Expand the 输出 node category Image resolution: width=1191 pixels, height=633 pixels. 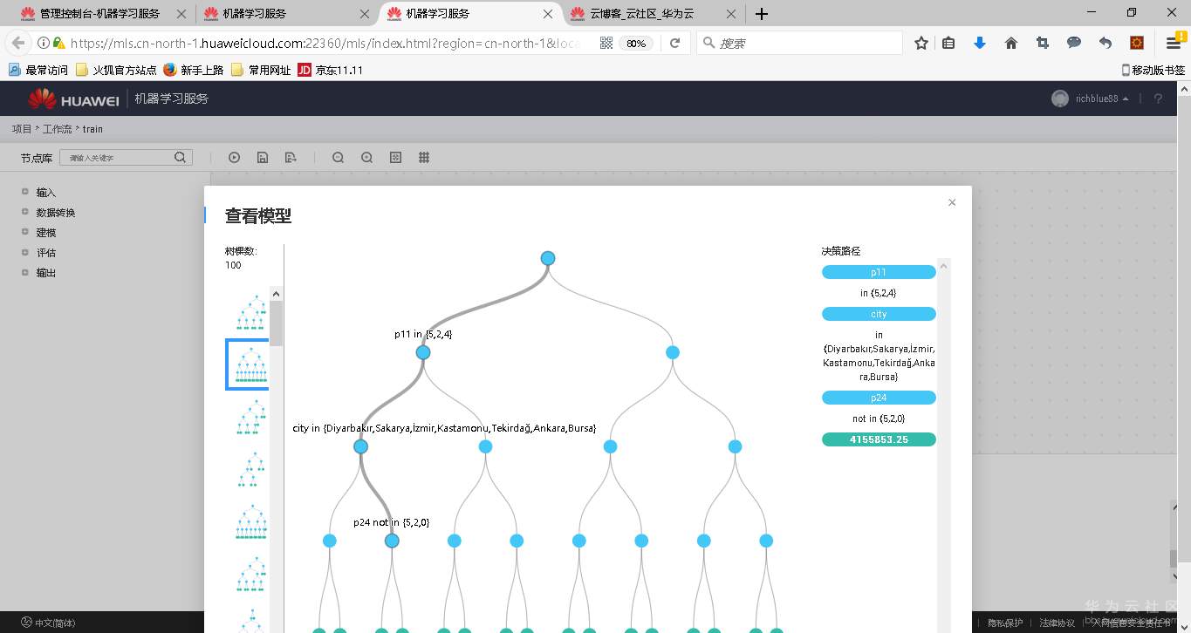click(x=25, y=272)
